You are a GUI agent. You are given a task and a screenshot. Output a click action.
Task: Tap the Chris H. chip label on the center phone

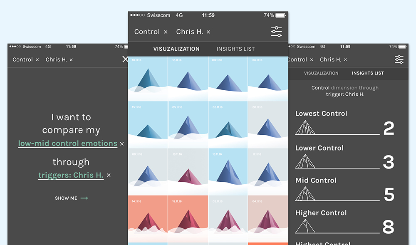[189, 32]
